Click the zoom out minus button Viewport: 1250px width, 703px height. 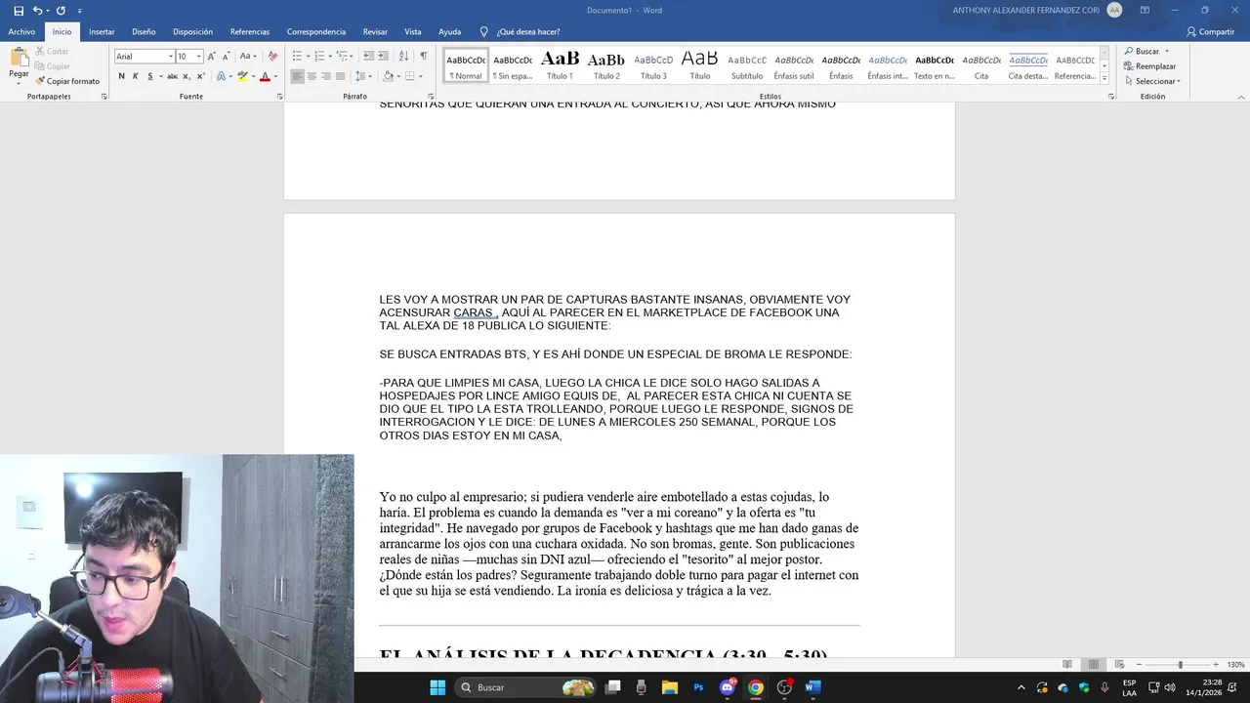(x=1139, y=665)
